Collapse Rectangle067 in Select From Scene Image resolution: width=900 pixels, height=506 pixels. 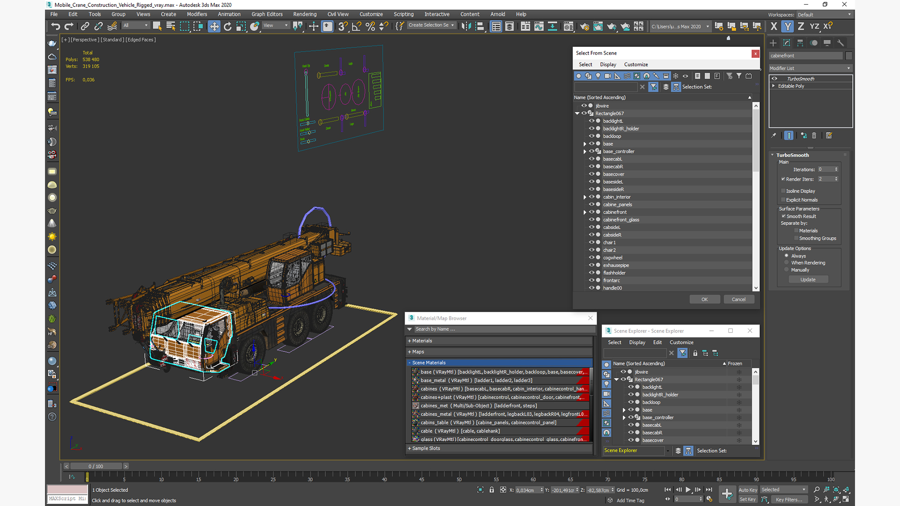(x=577, y=113)
